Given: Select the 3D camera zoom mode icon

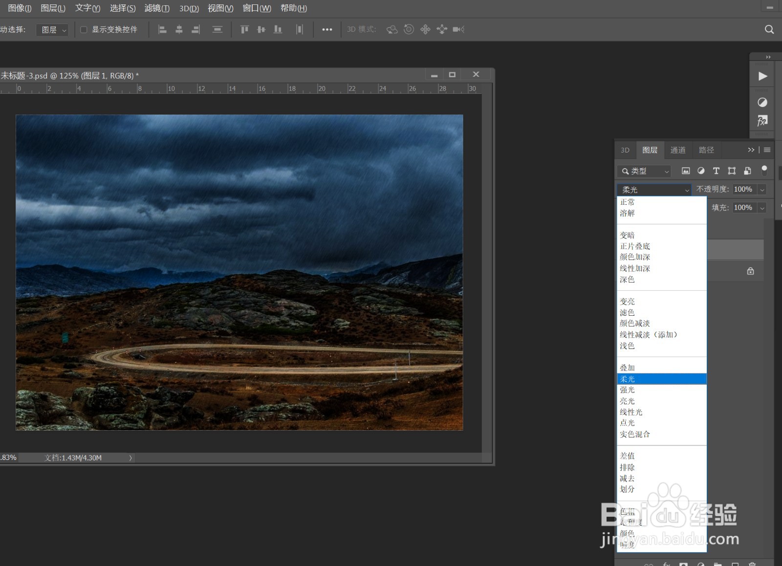Looking at the screenshot, I should tap(458, 30).
